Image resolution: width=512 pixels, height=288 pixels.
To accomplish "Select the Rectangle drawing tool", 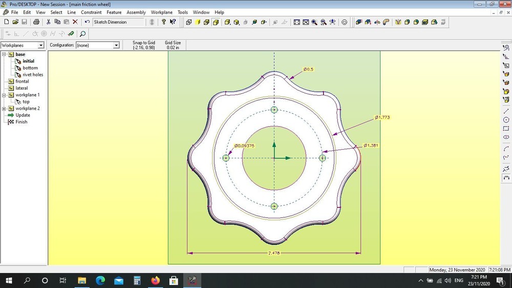I will [506, 129].
